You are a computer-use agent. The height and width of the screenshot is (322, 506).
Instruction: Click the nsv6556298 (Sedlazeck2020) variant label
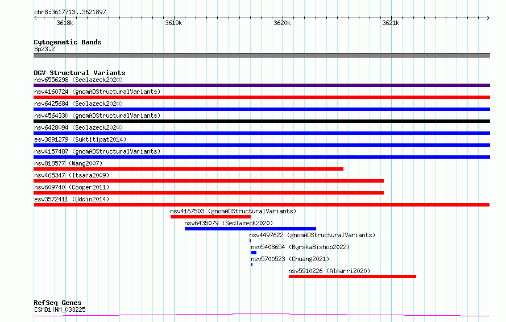click(78, 80)
